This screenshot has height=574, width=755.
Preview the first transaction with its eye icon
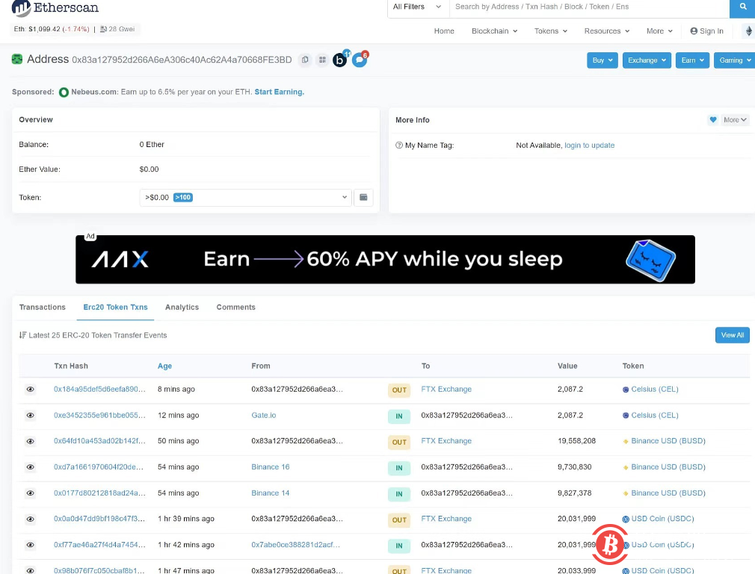click(30, 390)
